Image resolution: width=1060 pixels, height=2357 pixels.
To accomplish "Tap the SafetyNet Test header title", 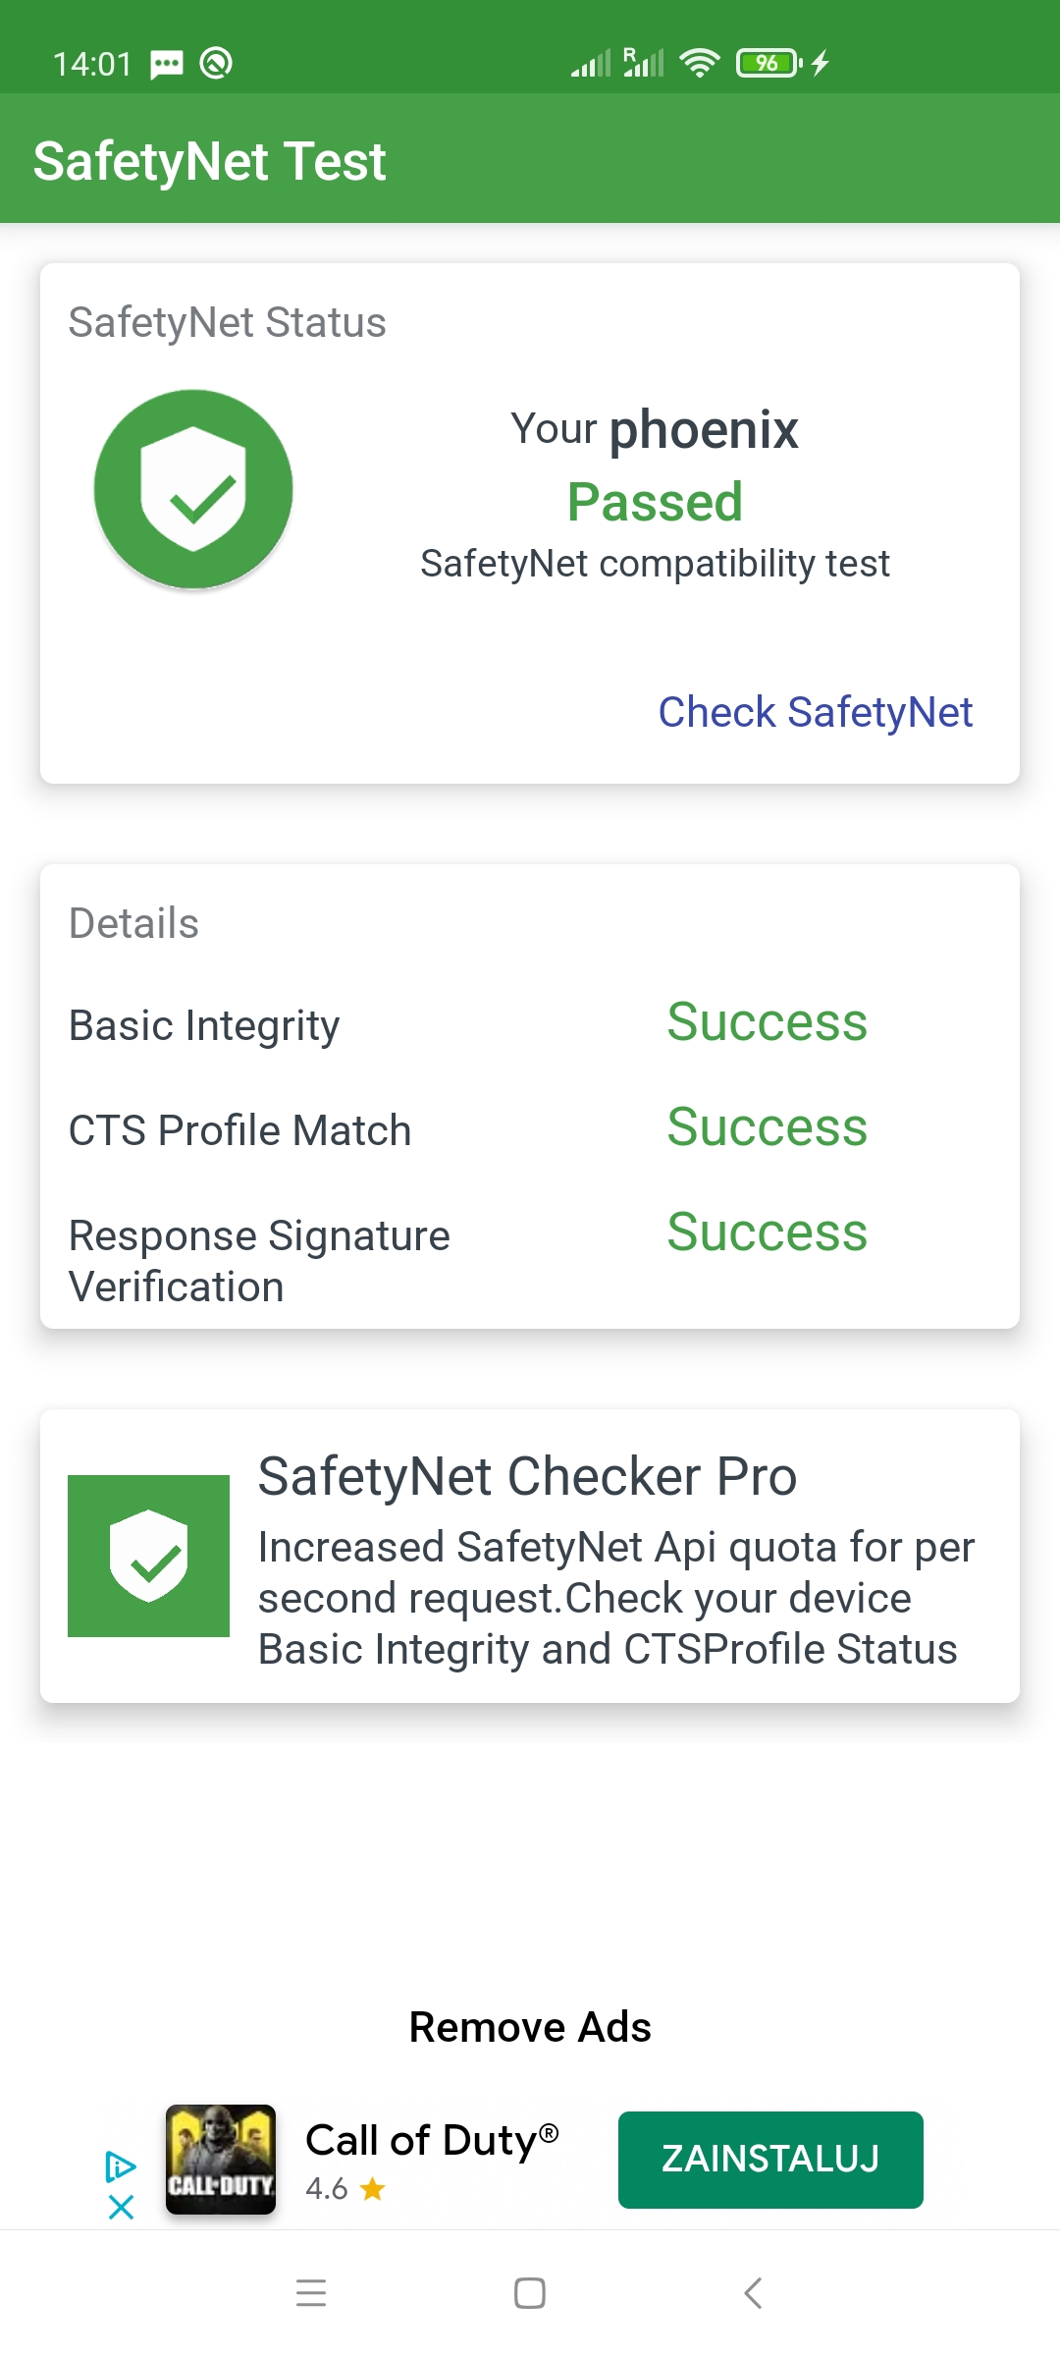I will click(209, 161).
